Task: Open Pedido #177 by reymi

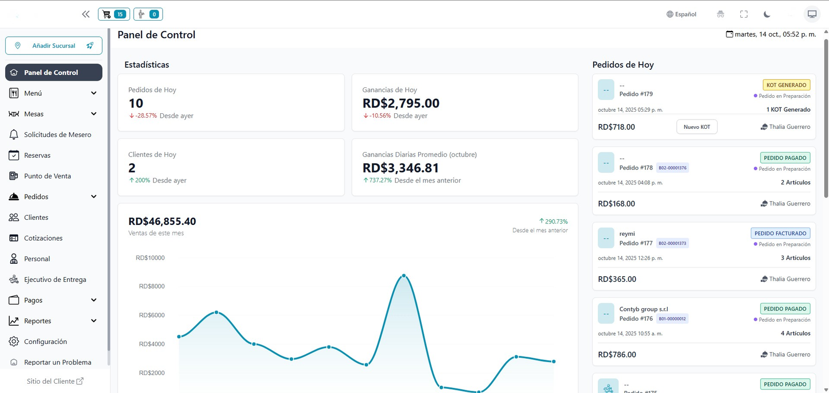Action: pyautogui.click(x=704, y=256)
